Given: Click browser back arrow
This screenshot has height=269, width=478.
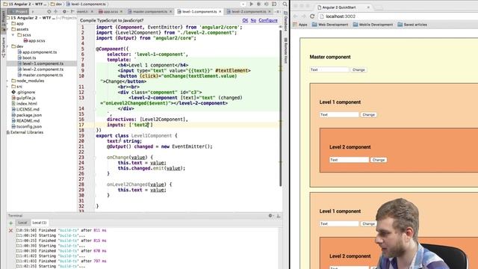Looking at the screenshot, I should click(x=295, y=16).
